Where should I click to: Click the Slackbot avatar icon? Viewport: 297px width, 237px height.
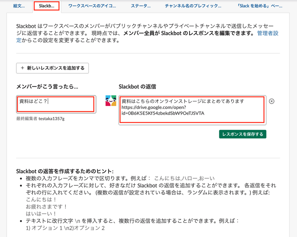[x=111, y=101]
